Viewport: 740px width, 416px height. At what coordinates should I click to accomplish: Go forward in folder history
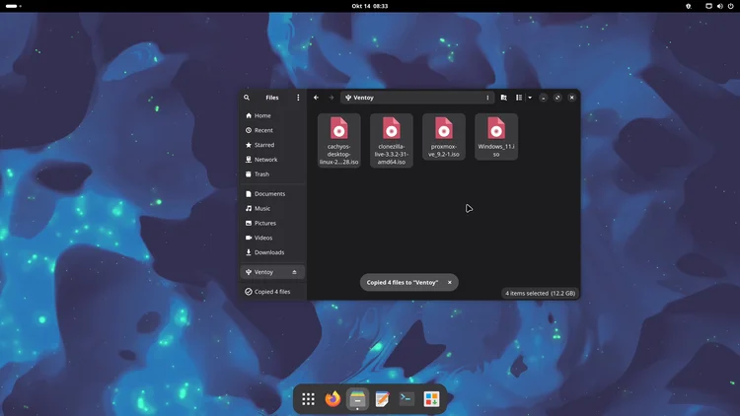point(332,98)
